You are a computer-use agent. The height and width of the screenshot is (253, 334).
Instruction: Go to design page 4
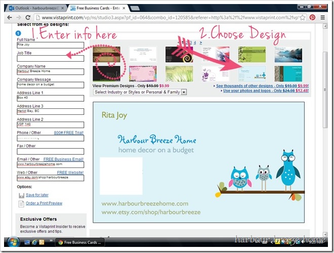195,43
